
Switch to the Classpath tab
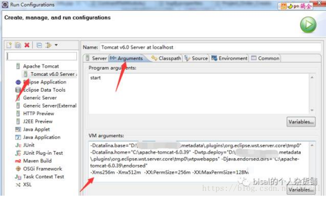(167, 58)
